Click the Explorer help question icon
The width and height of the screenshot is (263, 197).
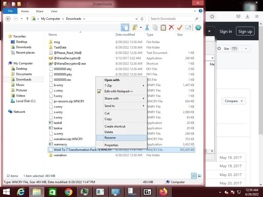click(200, 11)
